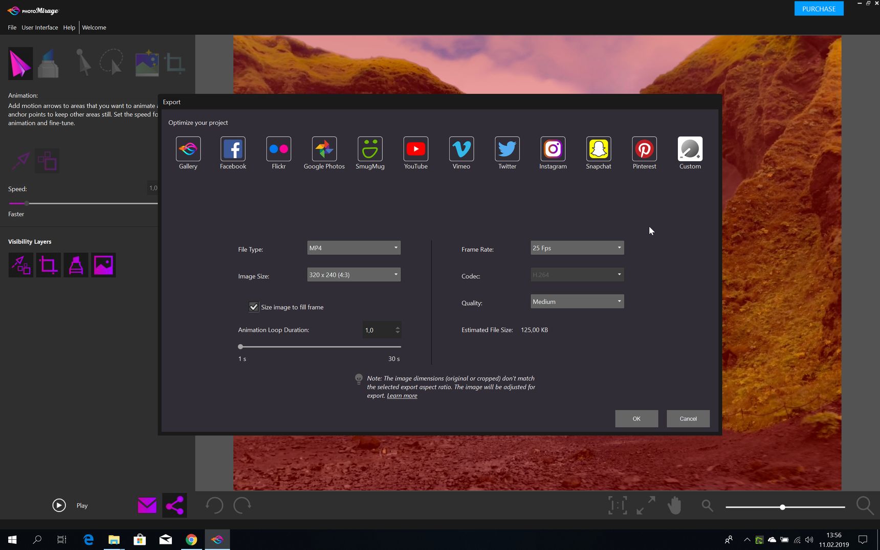
Task: Expand the Image Size dropdown
Action: [x=354, y=275]
